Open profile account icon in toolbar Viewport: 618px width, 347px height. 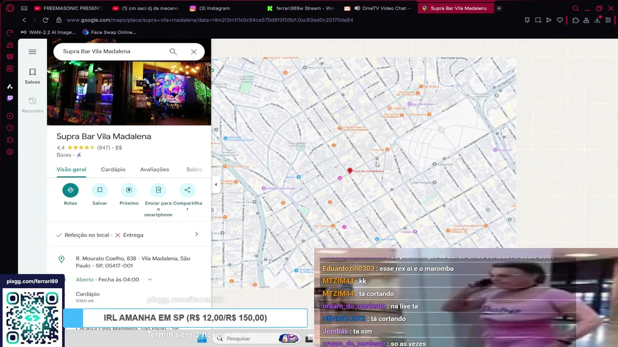[x=586, y=20]
